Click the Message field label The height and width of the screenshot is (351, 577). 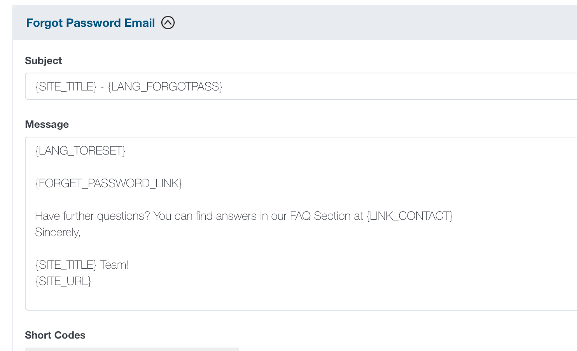click(47, 124)
